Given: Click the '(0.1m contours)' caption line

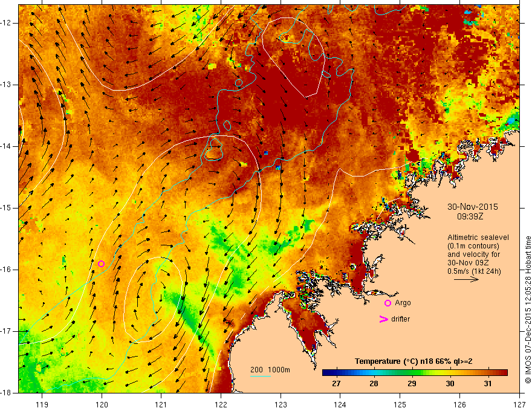Looking at the screenshot, I should pyautogui.click(x=473, y=246).
